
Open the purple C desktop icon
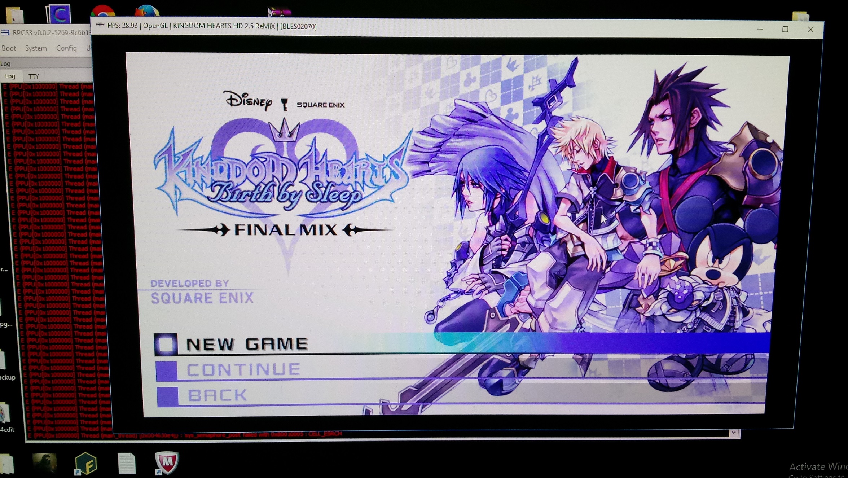tap(58, 14)
